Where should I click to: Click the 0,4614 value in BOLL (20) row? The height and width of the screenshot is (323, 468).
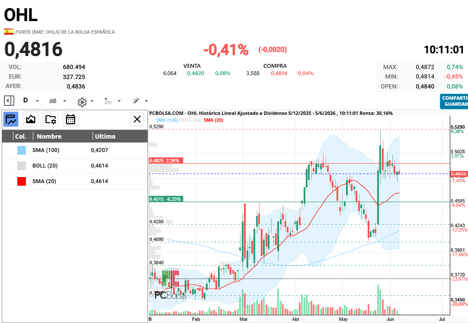99,166
